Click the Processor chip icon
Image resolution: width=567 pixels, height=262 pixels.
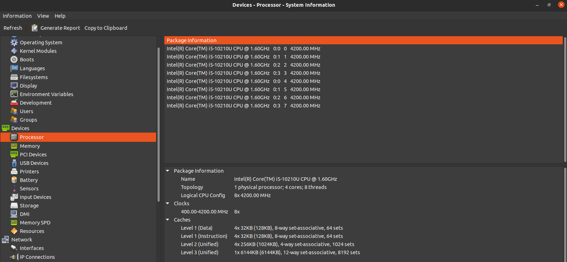14,137
